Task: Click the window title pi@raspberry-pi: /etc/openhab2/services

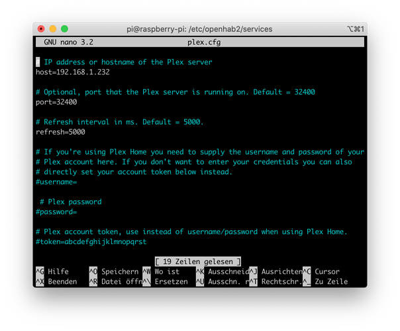Action: click(199, 29)
